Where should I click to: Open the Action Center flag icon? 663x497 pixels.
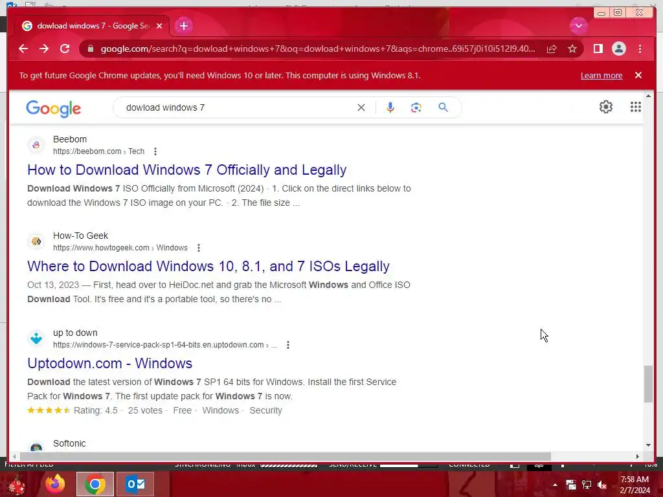click(571, 485)
